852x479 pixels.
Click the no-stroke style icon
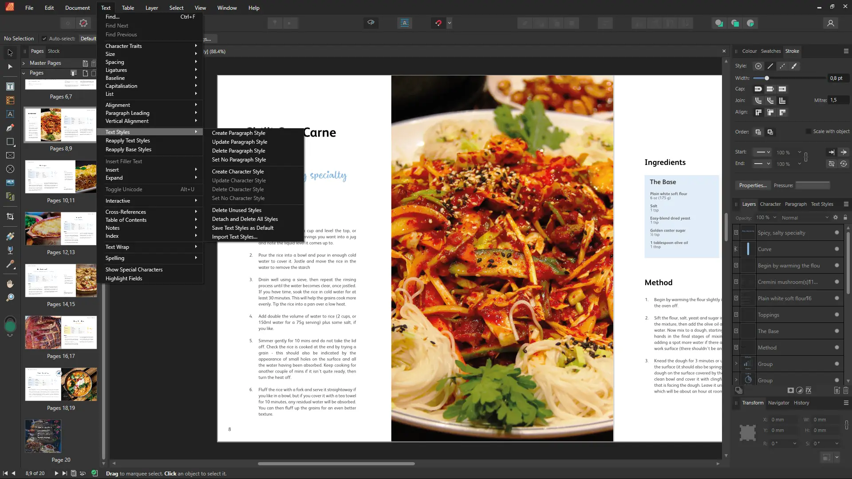tap(758, 66)
